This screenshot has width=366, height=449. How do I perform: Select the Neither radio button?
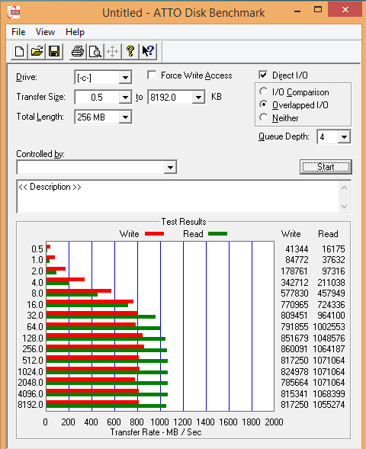click(264, 117)
